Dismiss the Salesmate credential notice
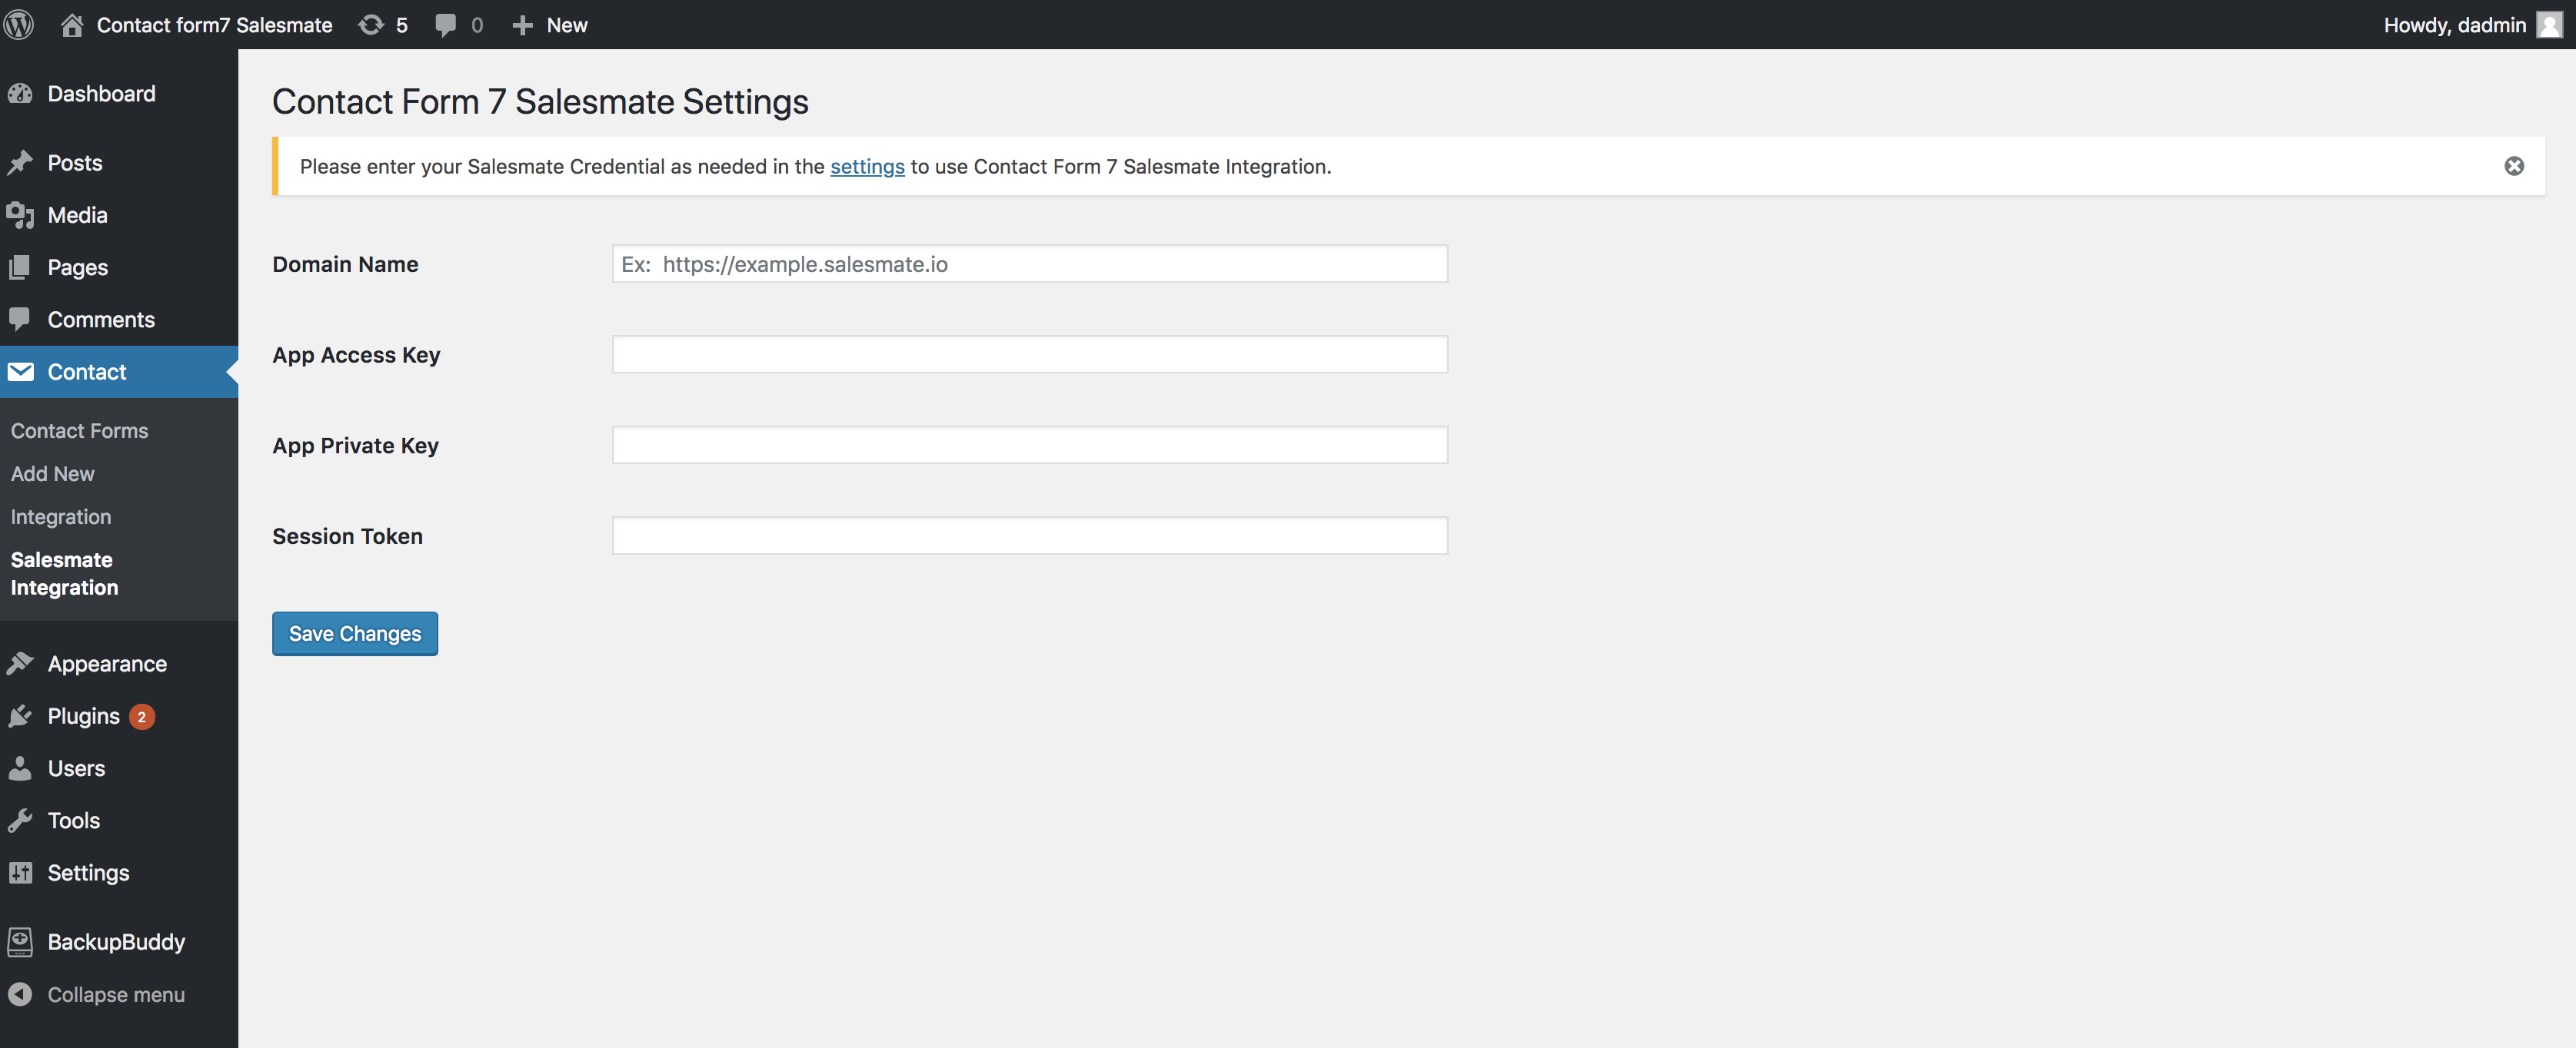Viewport: 2576px width, 1048px height. [x=2513, y=166]
